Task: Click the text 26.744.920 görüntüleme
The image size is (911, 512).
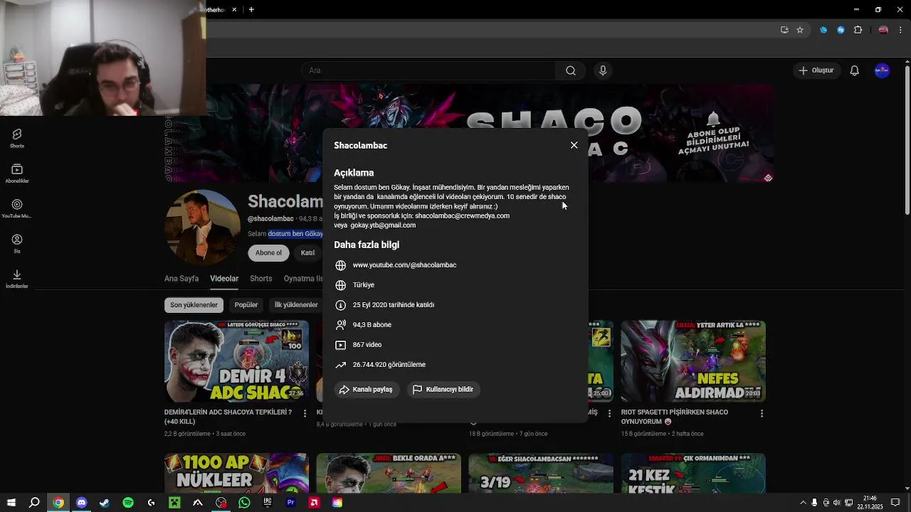Action: [x=389, y=365]
